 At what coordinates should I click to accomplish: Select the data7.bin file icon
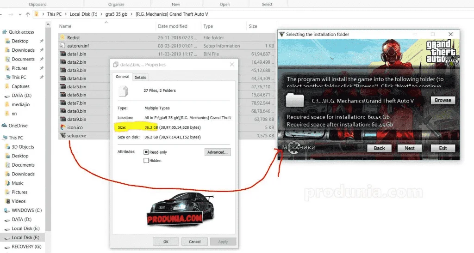pyautogui.click(x=62, y=102)
